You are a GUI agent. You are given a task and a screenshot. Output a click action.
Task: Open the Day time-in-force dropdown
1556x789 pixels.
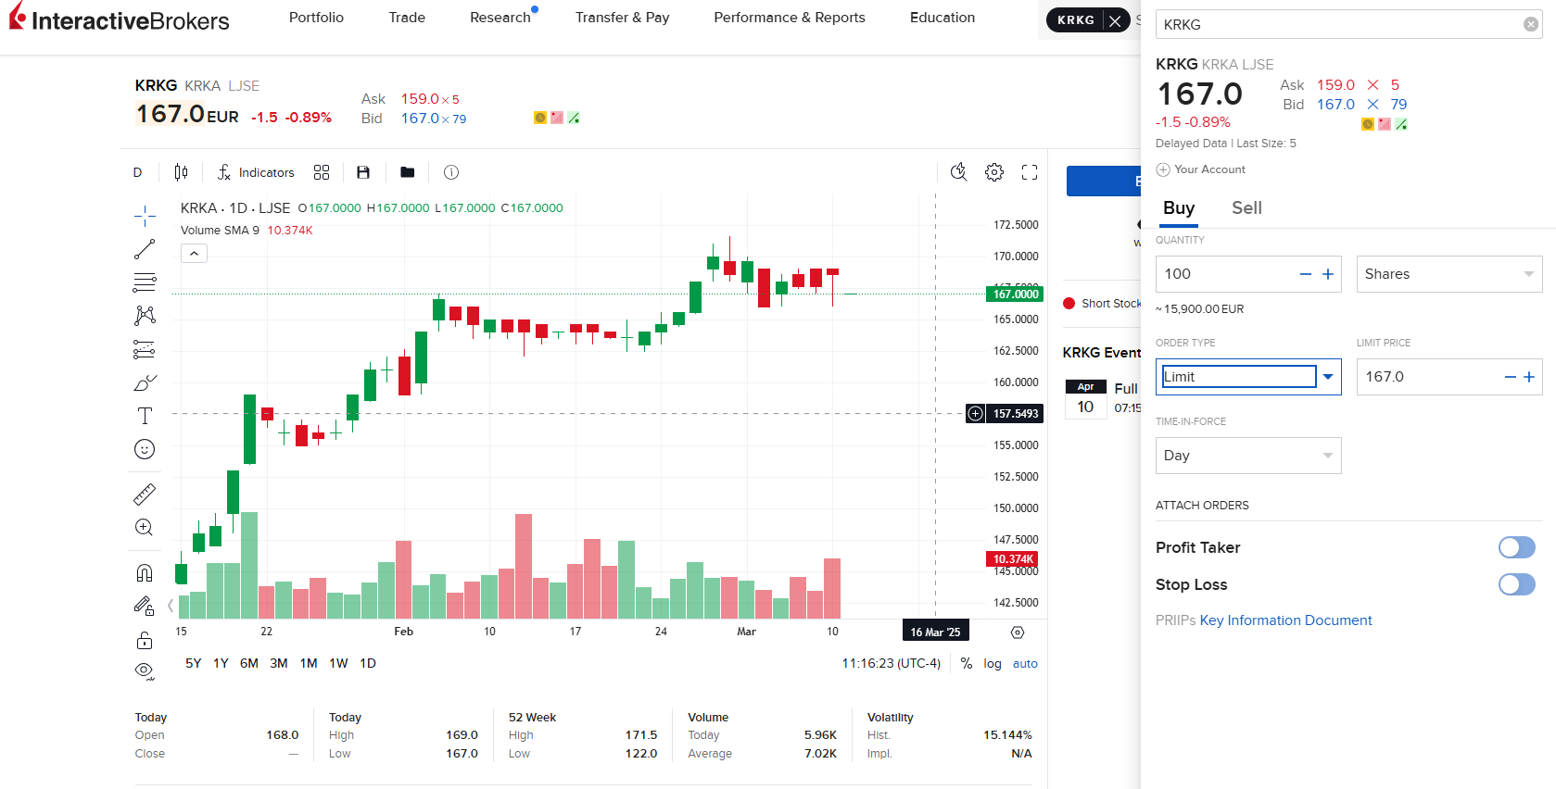click(1248, 456)
